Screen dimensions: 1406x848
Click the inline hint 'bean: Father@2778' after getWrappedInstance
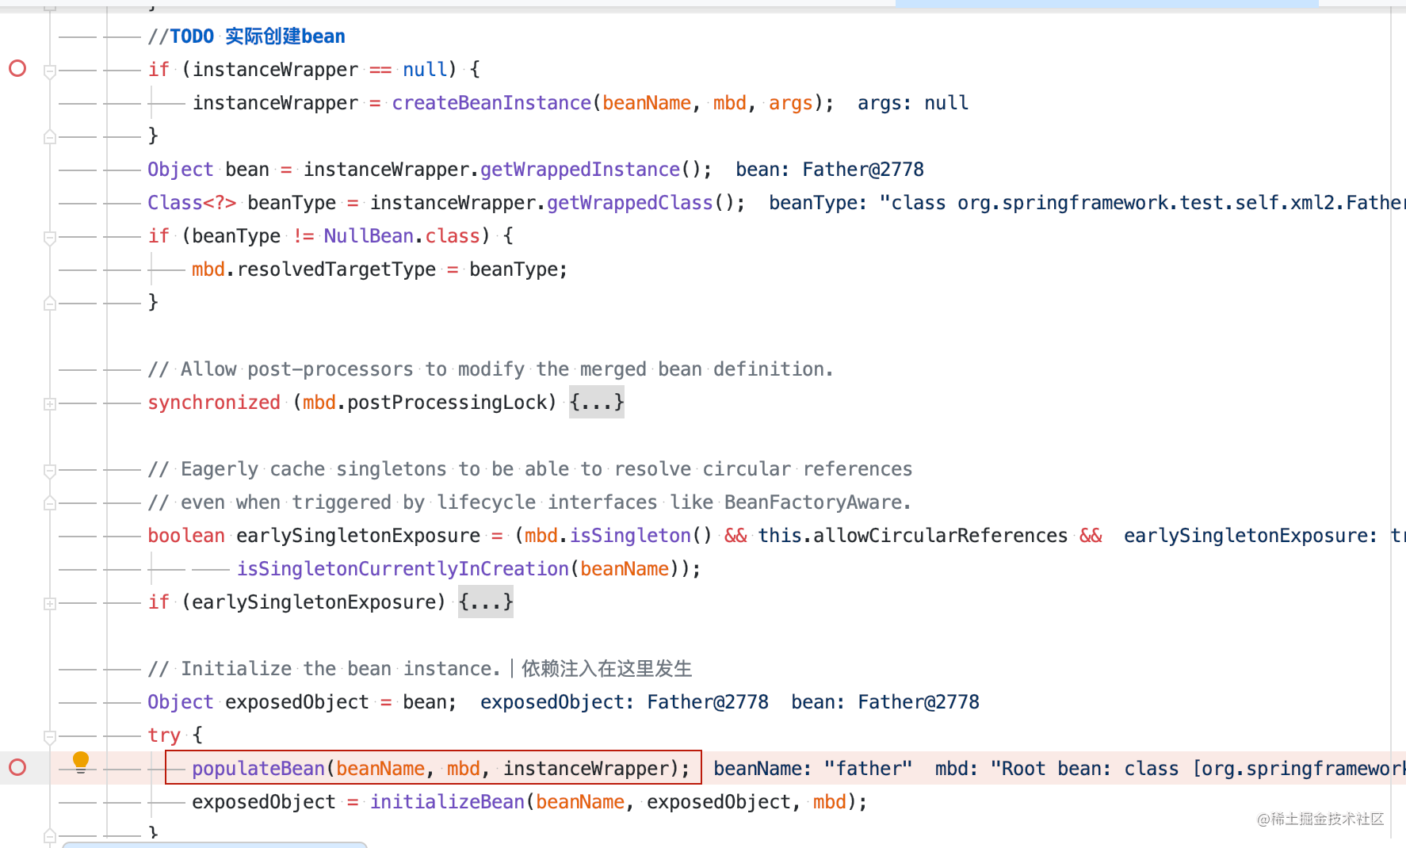pyautogui.click(x=830, y=170)
